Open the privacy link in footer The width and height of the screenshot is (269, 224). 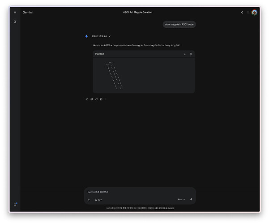click(x=164, y=208)
